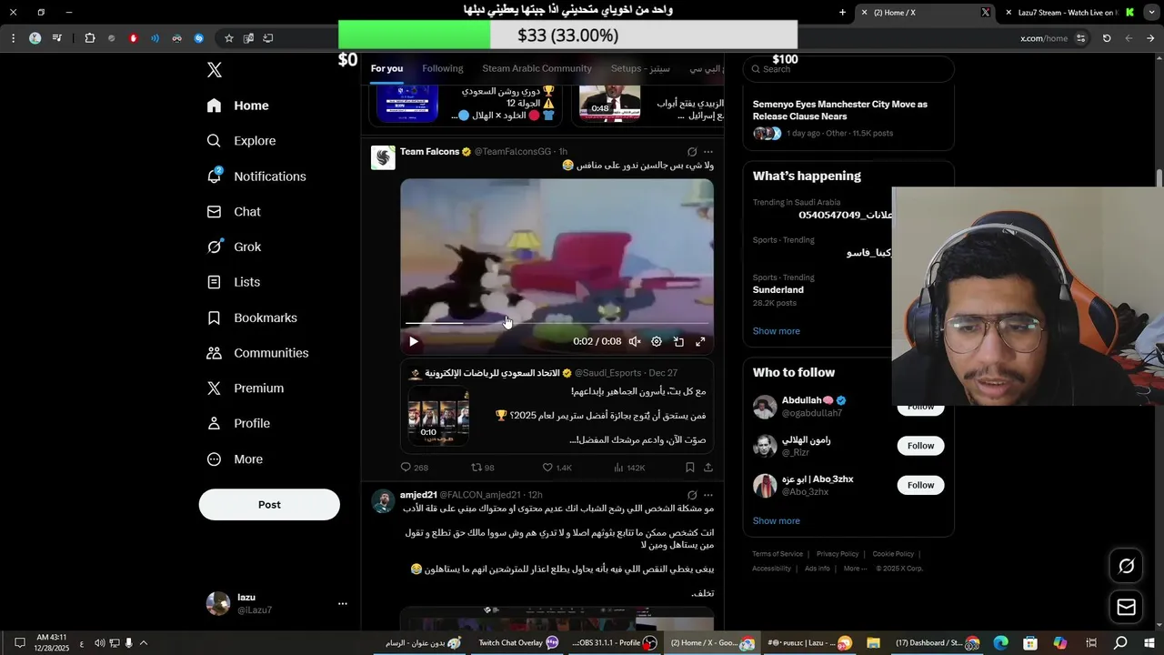Share the Team Falcons post
The height and width of the screenshot is (655, 1164).
click(708, 468)
